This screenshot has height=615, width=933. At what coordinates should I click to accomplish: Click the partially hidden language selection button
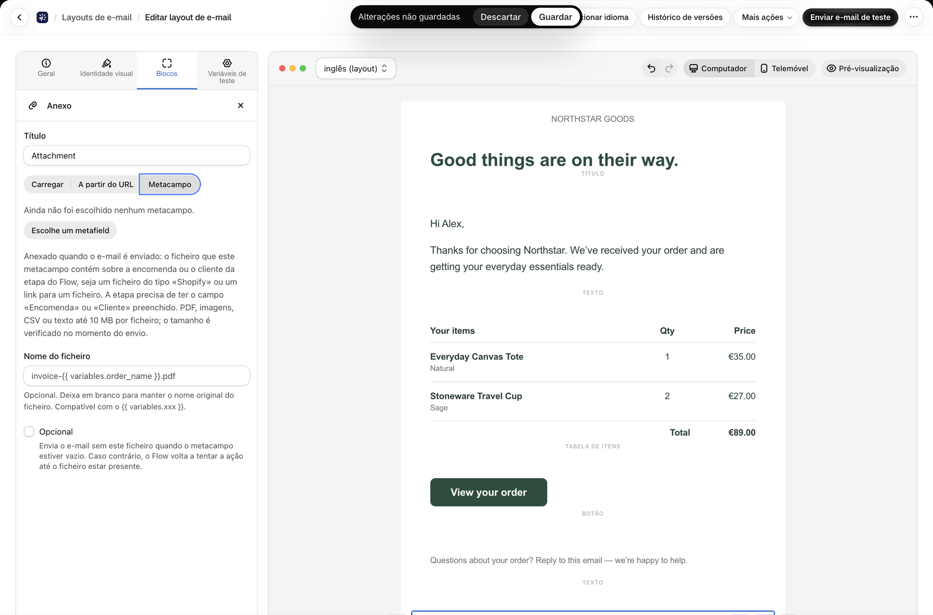coord(608,17)
